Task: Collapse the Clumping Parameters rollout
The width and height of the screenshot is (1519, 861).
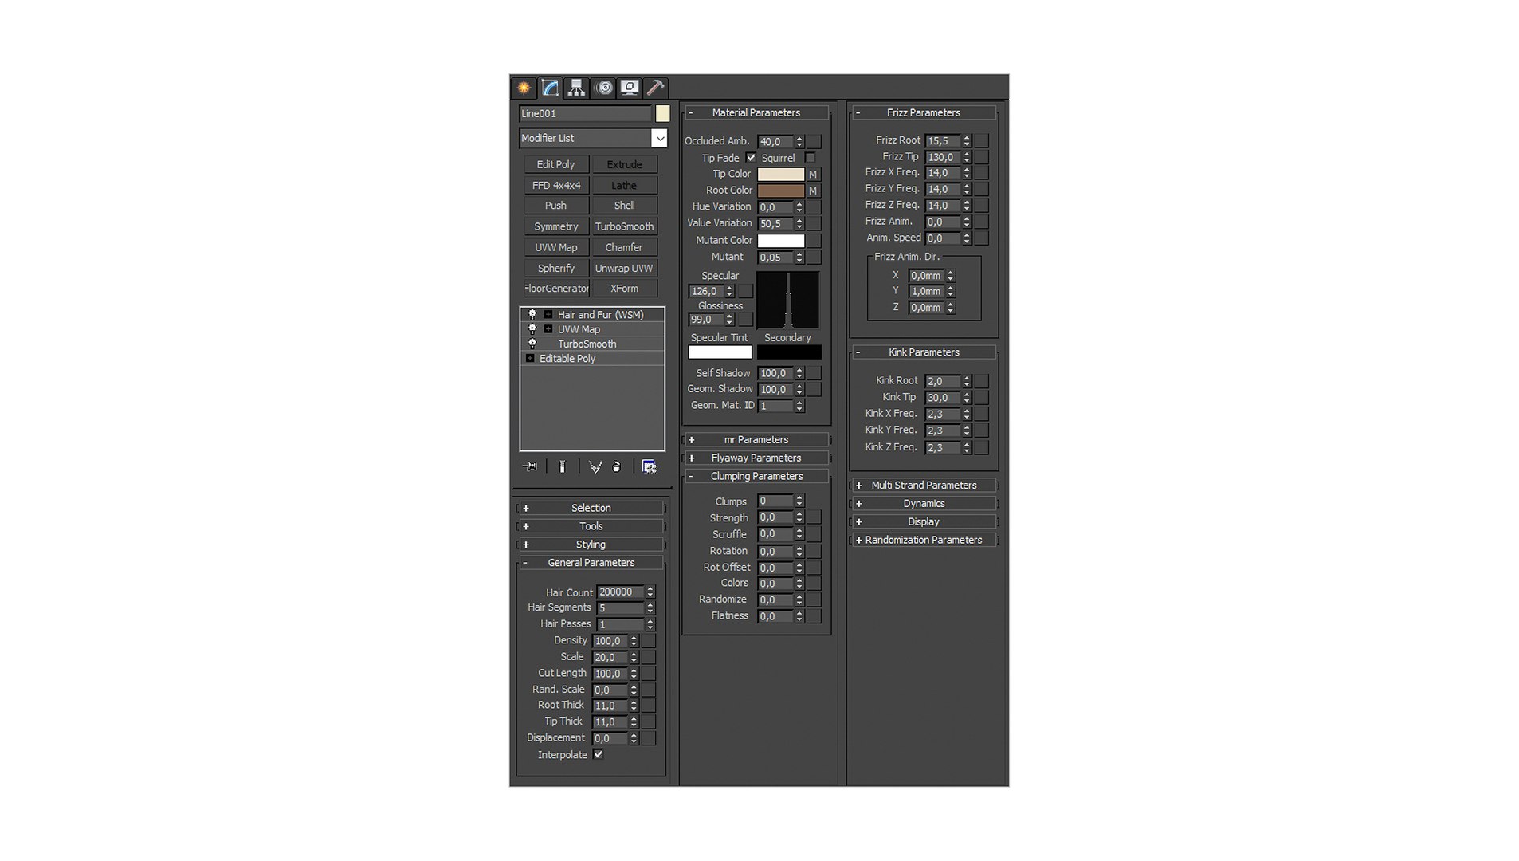Action: click(x=756, y=477)
